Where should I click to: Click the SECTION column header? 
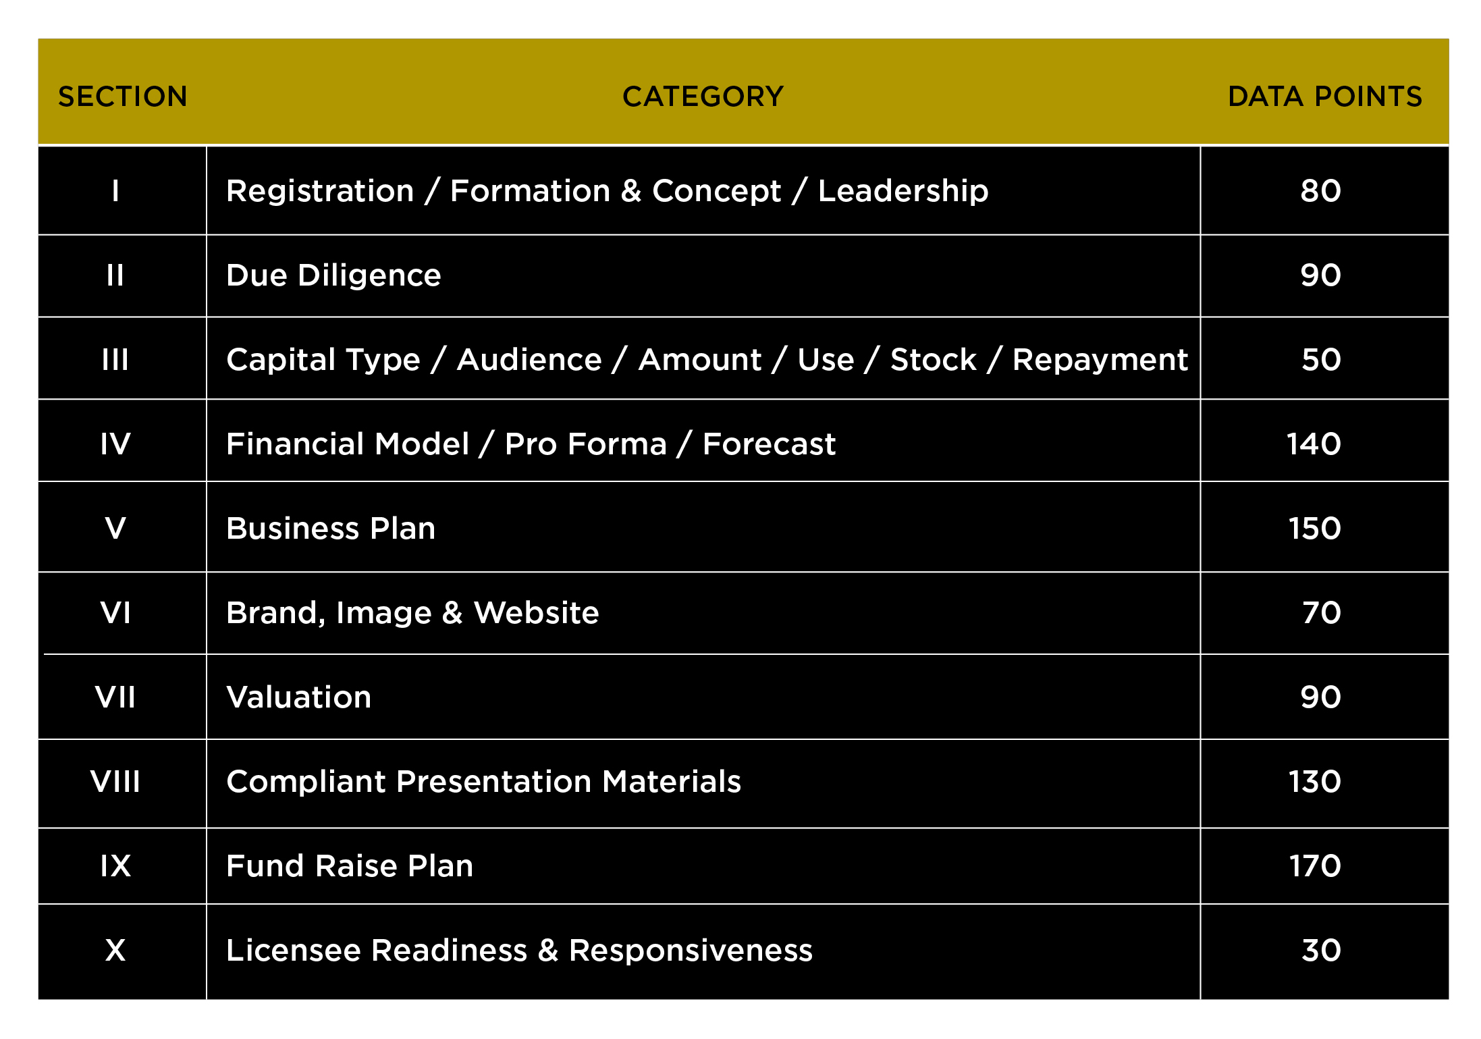(x=122, y=97)
